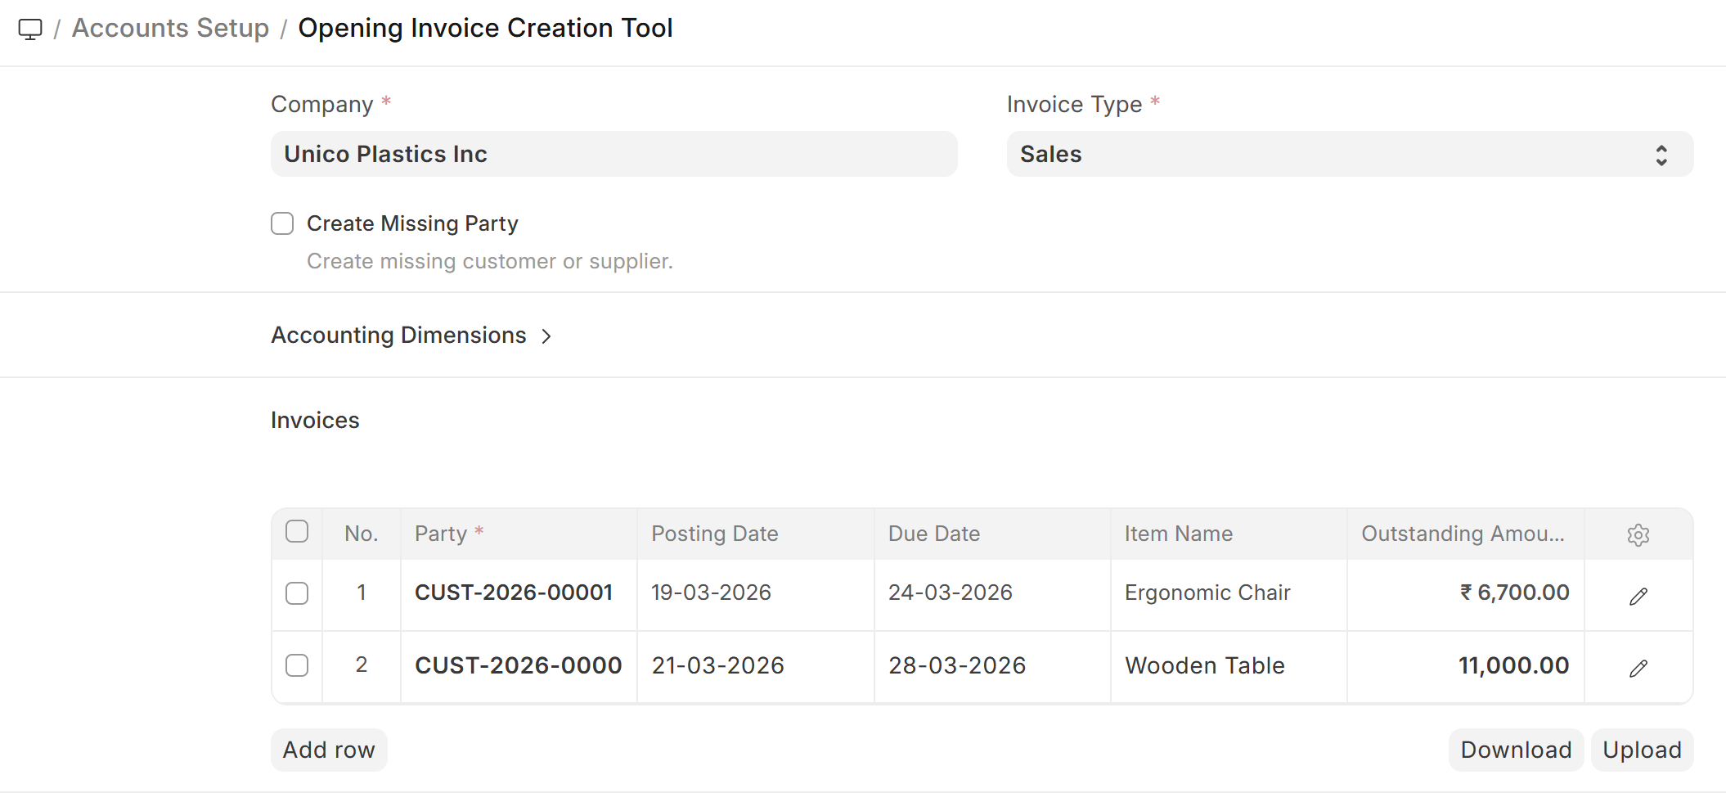Click the desktop home icon in breadcrumb
Viewport: 1726px width, 793px height.
click(x=30, y=29)
